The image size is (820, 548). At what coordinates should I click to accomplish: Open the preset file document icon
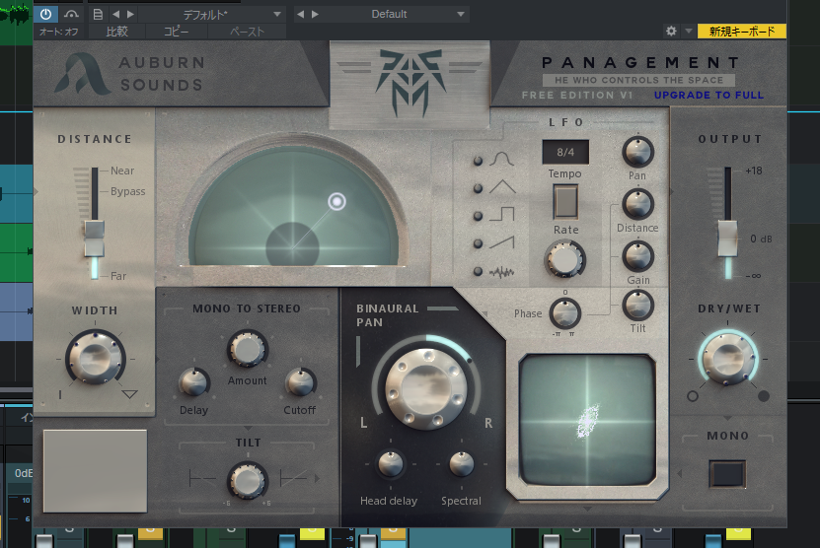(98, 14)
